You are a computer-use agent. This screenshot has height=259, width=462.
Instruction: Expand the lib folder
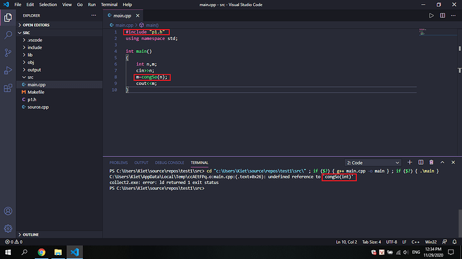coord(60,55)
